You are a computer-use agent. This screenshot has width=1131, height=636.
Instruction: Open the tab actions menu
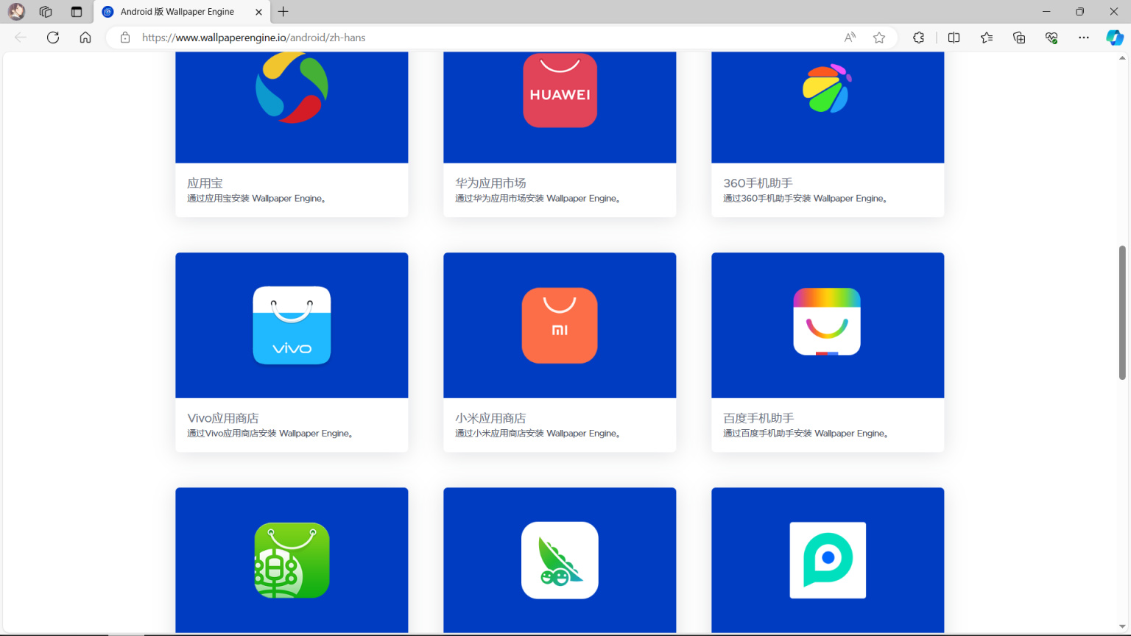click(x=77, y=12)
